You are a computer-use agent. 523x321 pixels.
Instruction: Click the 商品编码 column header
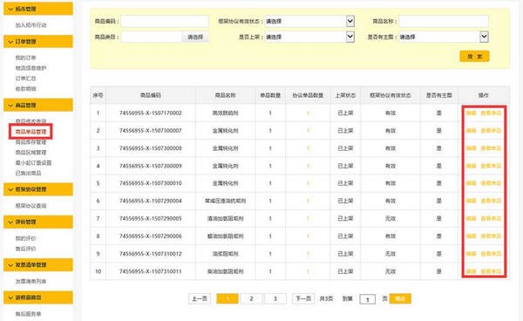[x=151, y=95]
